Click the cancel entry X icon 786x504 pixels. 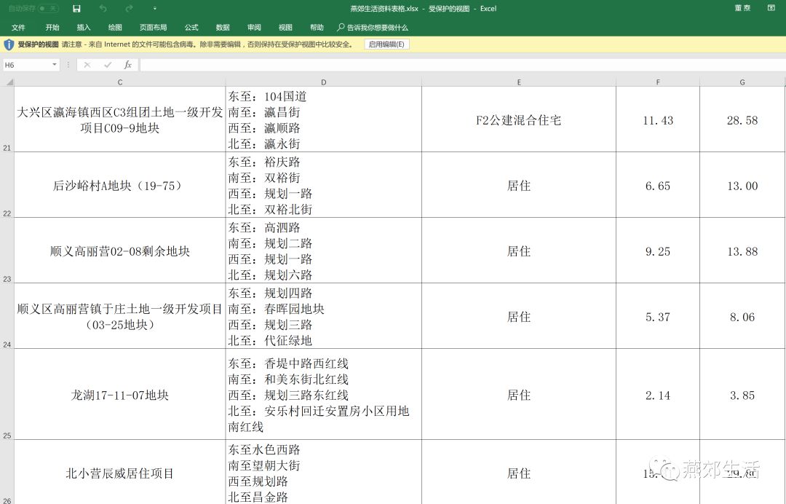click(x=87, y=65)
